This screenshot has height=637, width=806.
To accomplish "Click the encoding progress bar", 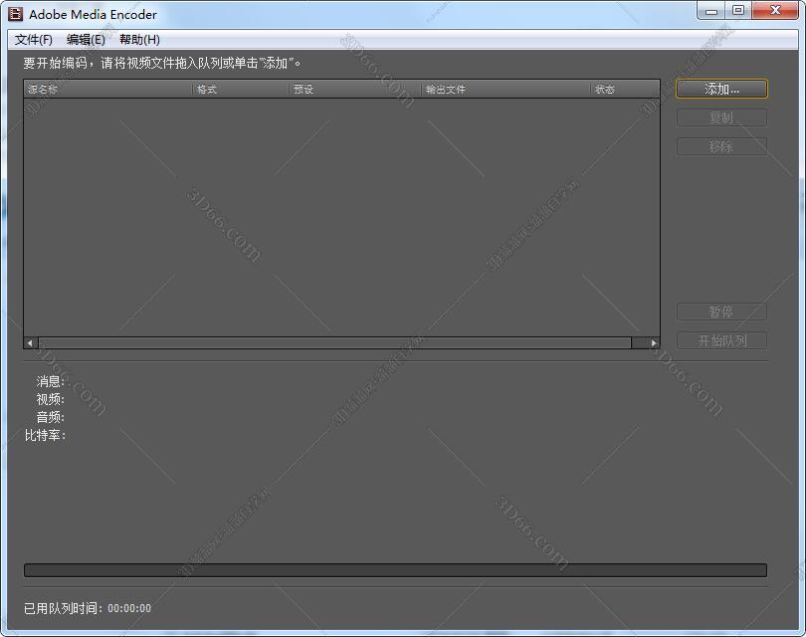I will [395, 570].
